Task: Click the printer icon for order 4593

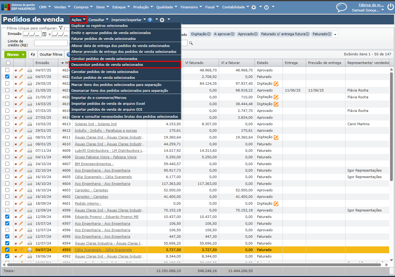Action: click(30, 250)
